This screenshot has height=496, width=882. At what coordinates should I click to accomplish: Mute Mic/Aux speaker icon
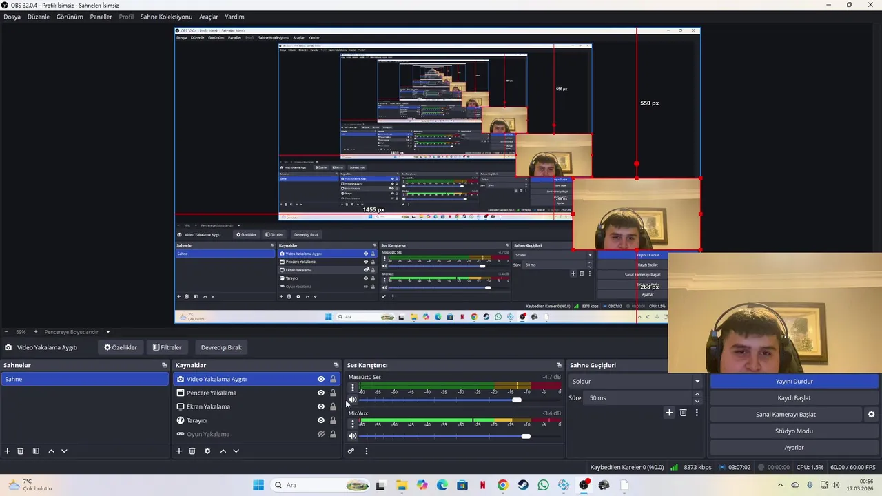pos(353,435)
